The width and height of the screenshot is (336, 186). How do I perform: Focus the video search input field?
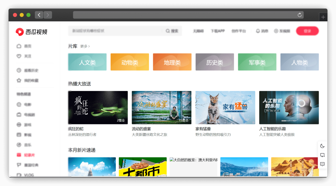click(x=115, y=31)
